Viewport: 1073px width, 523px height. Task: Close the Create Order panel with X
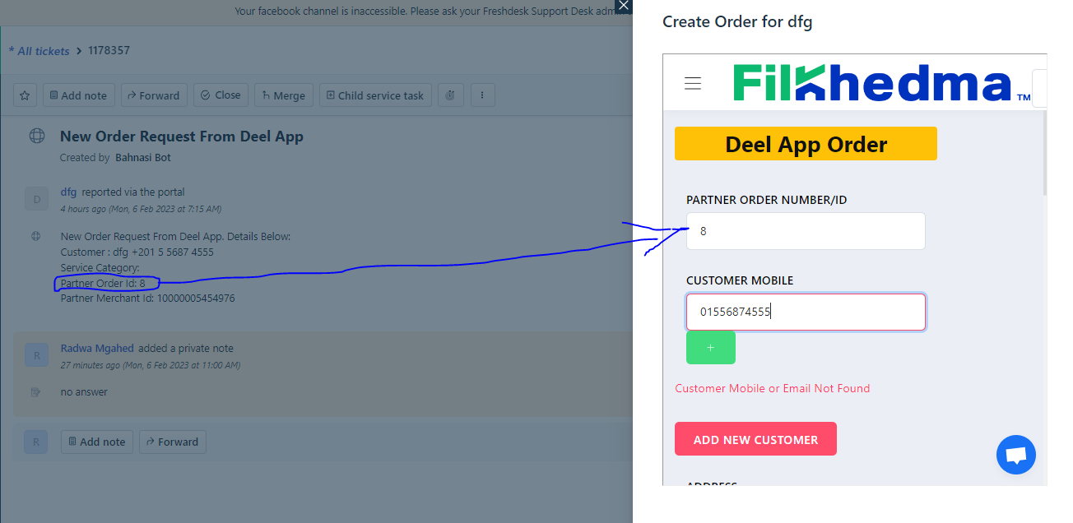624,6
